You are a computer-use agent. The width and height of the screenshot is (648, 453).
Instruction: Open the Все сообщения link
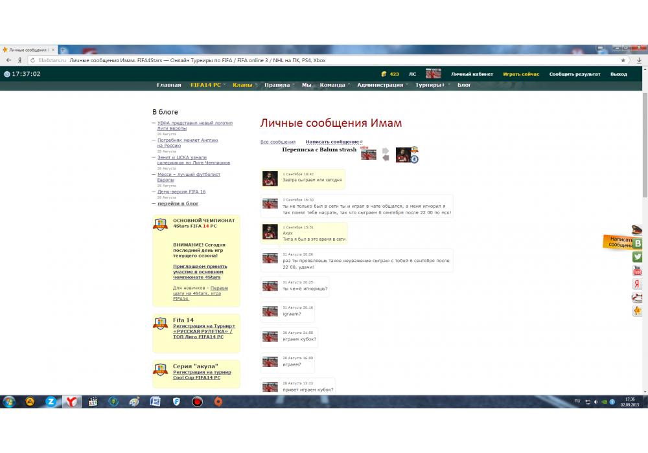point(277,142)
